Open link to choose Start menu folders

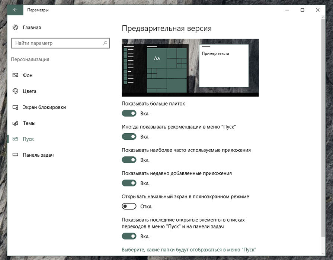coord(189,249)
